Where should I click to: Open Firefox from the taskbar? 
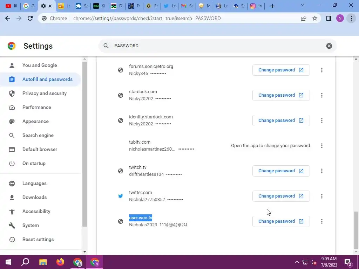pos(60,262)
